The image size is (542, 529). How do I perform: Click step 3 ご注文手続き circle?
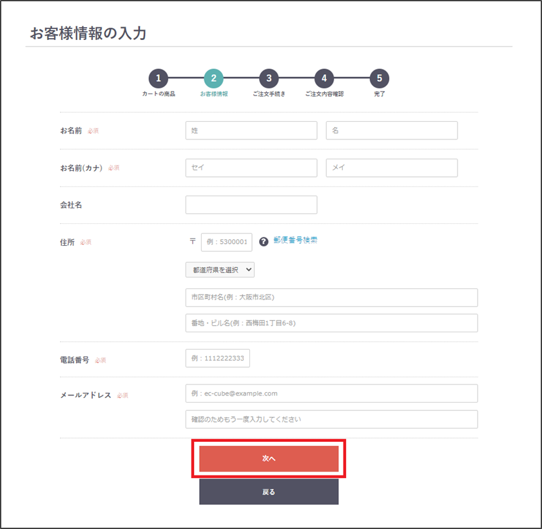[269, 79]
